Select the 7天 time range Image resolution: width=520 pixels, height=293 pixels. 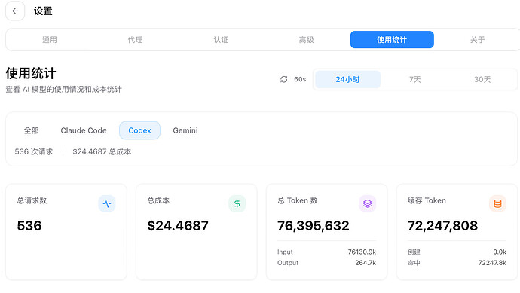[415, 80]
